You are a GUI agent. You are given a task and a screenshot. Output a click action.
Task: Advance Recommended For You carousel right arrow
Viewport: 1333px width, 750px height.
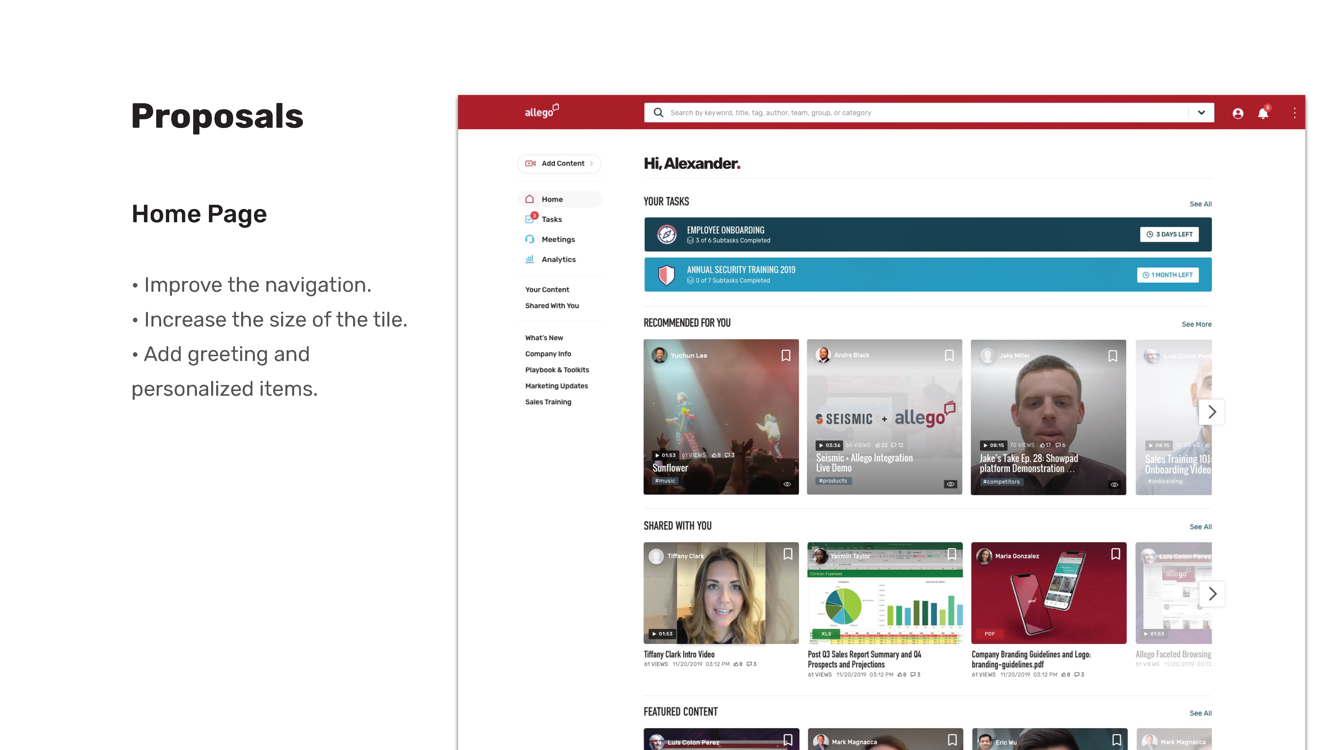(x=1211, y=412)
